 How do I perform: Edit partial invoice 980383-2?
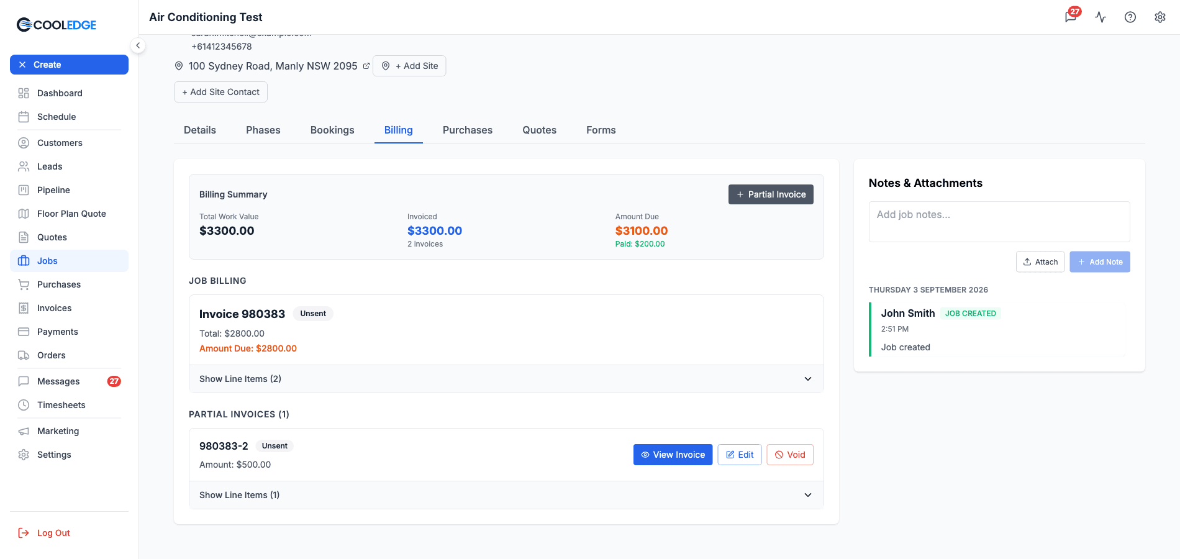[x=740, y=455]
